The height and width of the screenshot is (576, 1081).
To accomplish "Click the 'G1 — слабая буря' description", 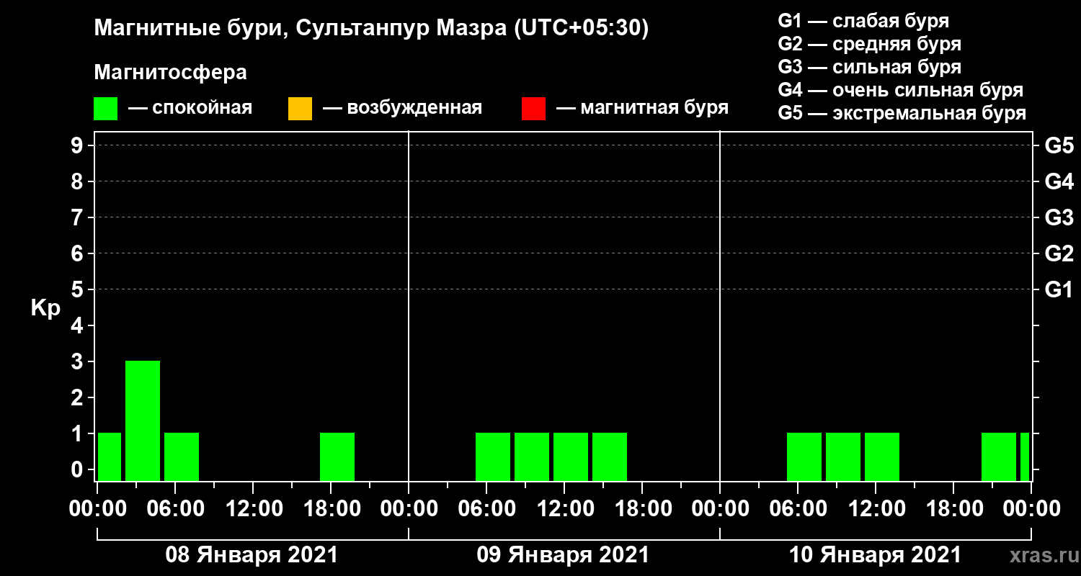I will (863, 21).
